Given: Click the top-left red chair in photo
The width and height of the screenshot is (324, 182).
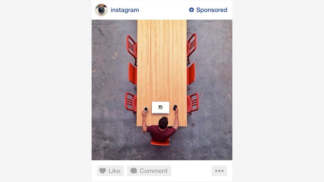Looking at the screenshot, I should tap(132, 49).
